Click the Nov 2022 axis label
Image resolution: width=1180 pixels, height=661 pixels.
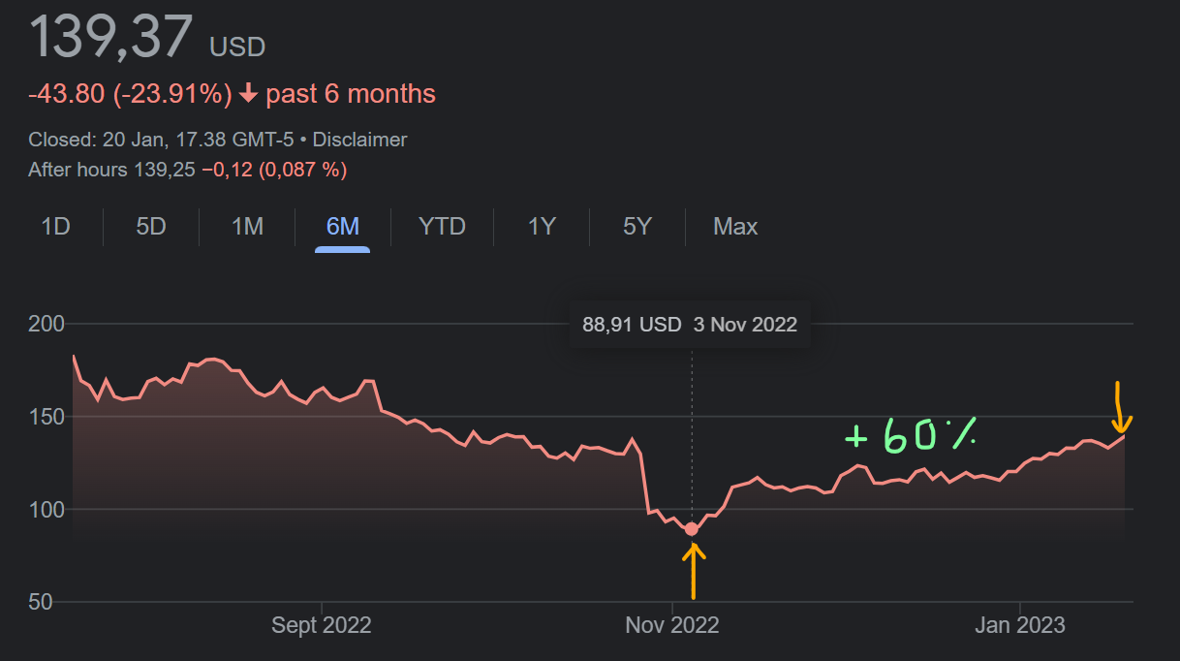(x=672, y=625)
